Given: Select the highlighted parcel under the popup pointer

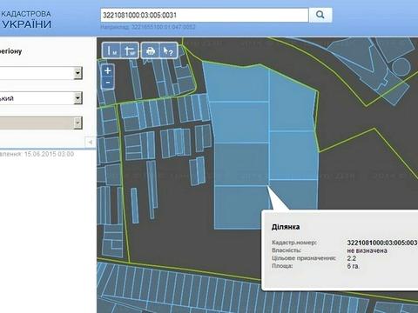Looking at the screenshot, I should 293,194.
